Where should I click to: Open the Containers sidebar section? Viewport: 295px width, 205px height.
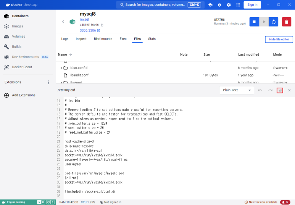20,16
